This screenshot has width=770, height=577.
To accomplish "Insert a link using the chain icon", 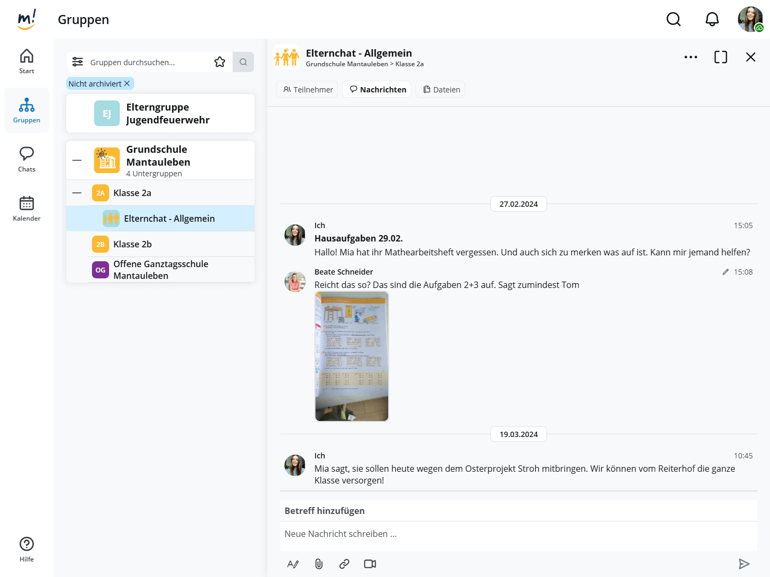I will tap(344, 564).
